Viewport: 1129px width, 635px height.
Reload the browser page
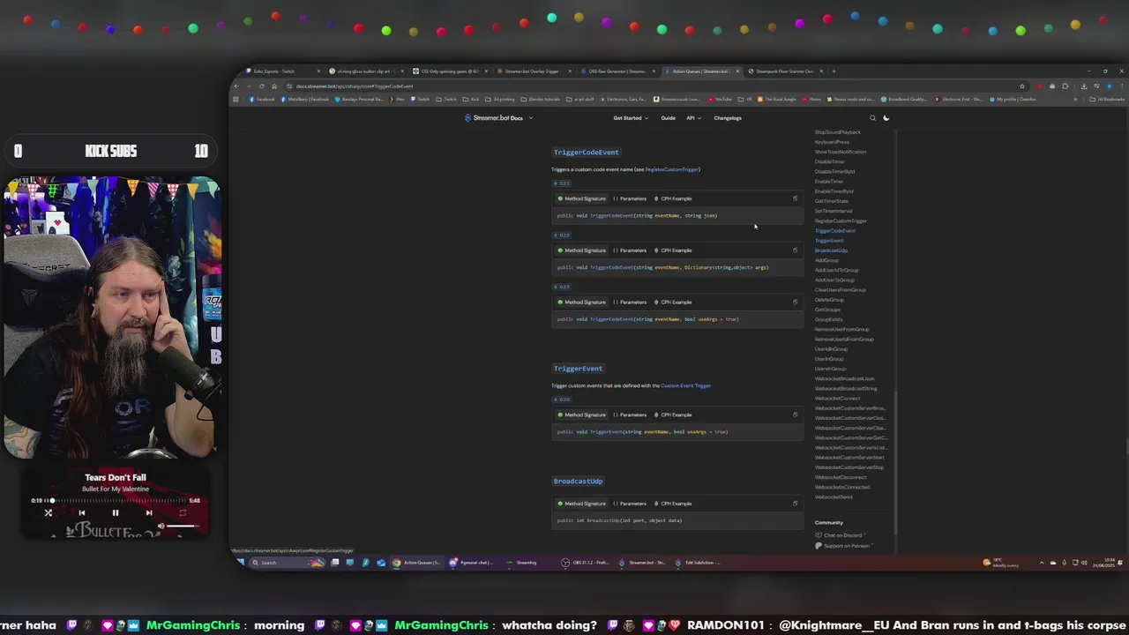(x=261, y=86)
